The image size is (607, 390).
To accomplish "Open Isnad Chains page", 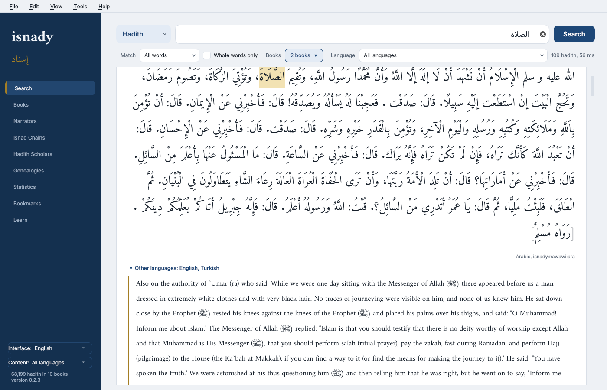I will coord(50,138).
